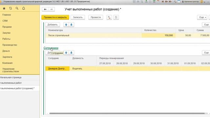Screen dimensions: 210x118
Task: Select the sum cell 7 500,00
Action: coord(202,35)
